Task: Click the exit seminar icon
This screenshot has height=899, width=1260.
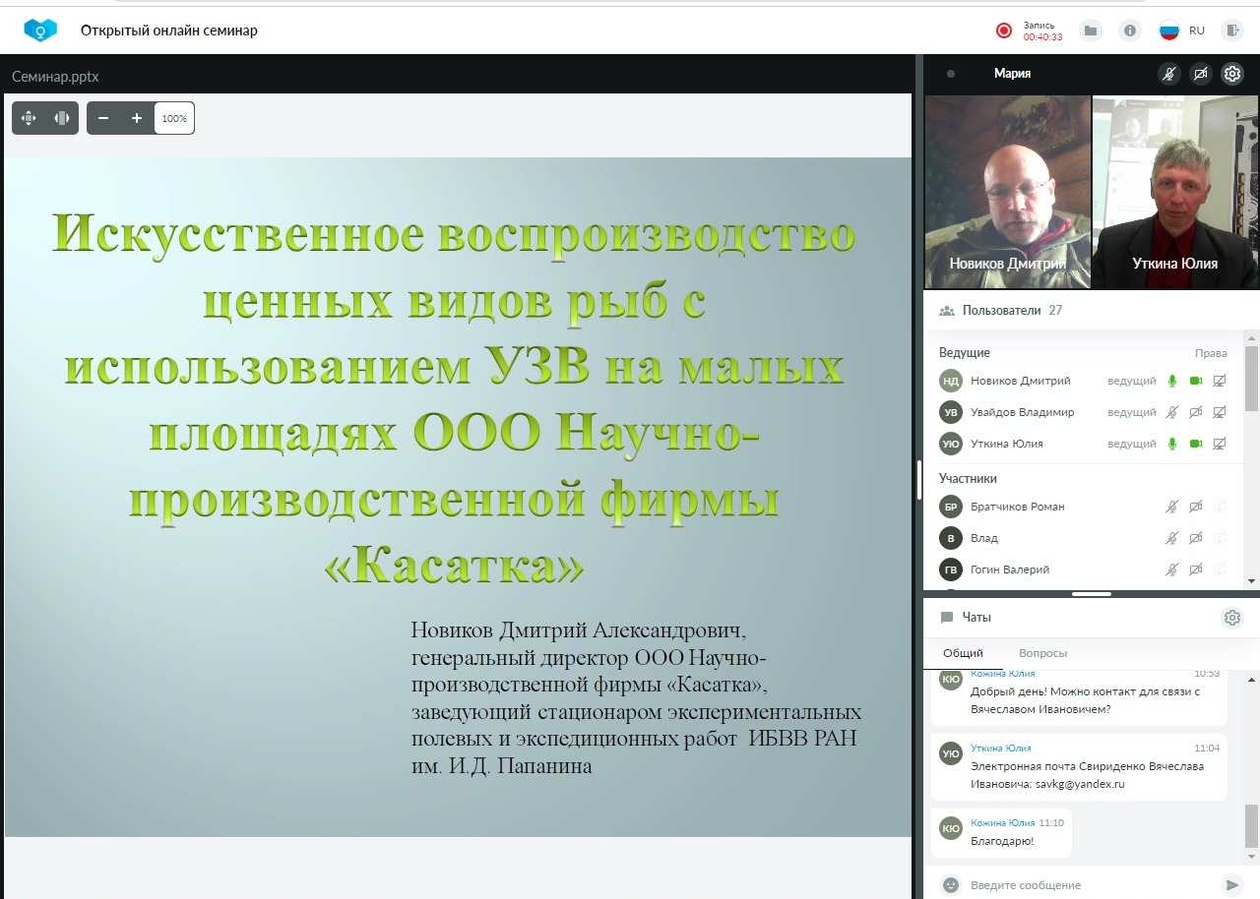Action: pyautogui.click(x=1232, y=30)
